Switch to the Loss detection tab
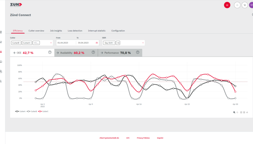Image resolution: width=253 pixels, height=144 pixels. click(x=75, y=31)
